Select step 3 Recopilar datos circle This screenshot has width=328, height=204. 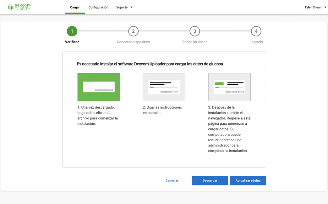[194, 31]
